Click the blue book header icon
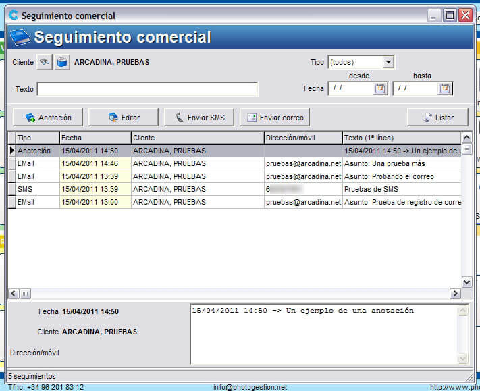 (x=20, y=37)
